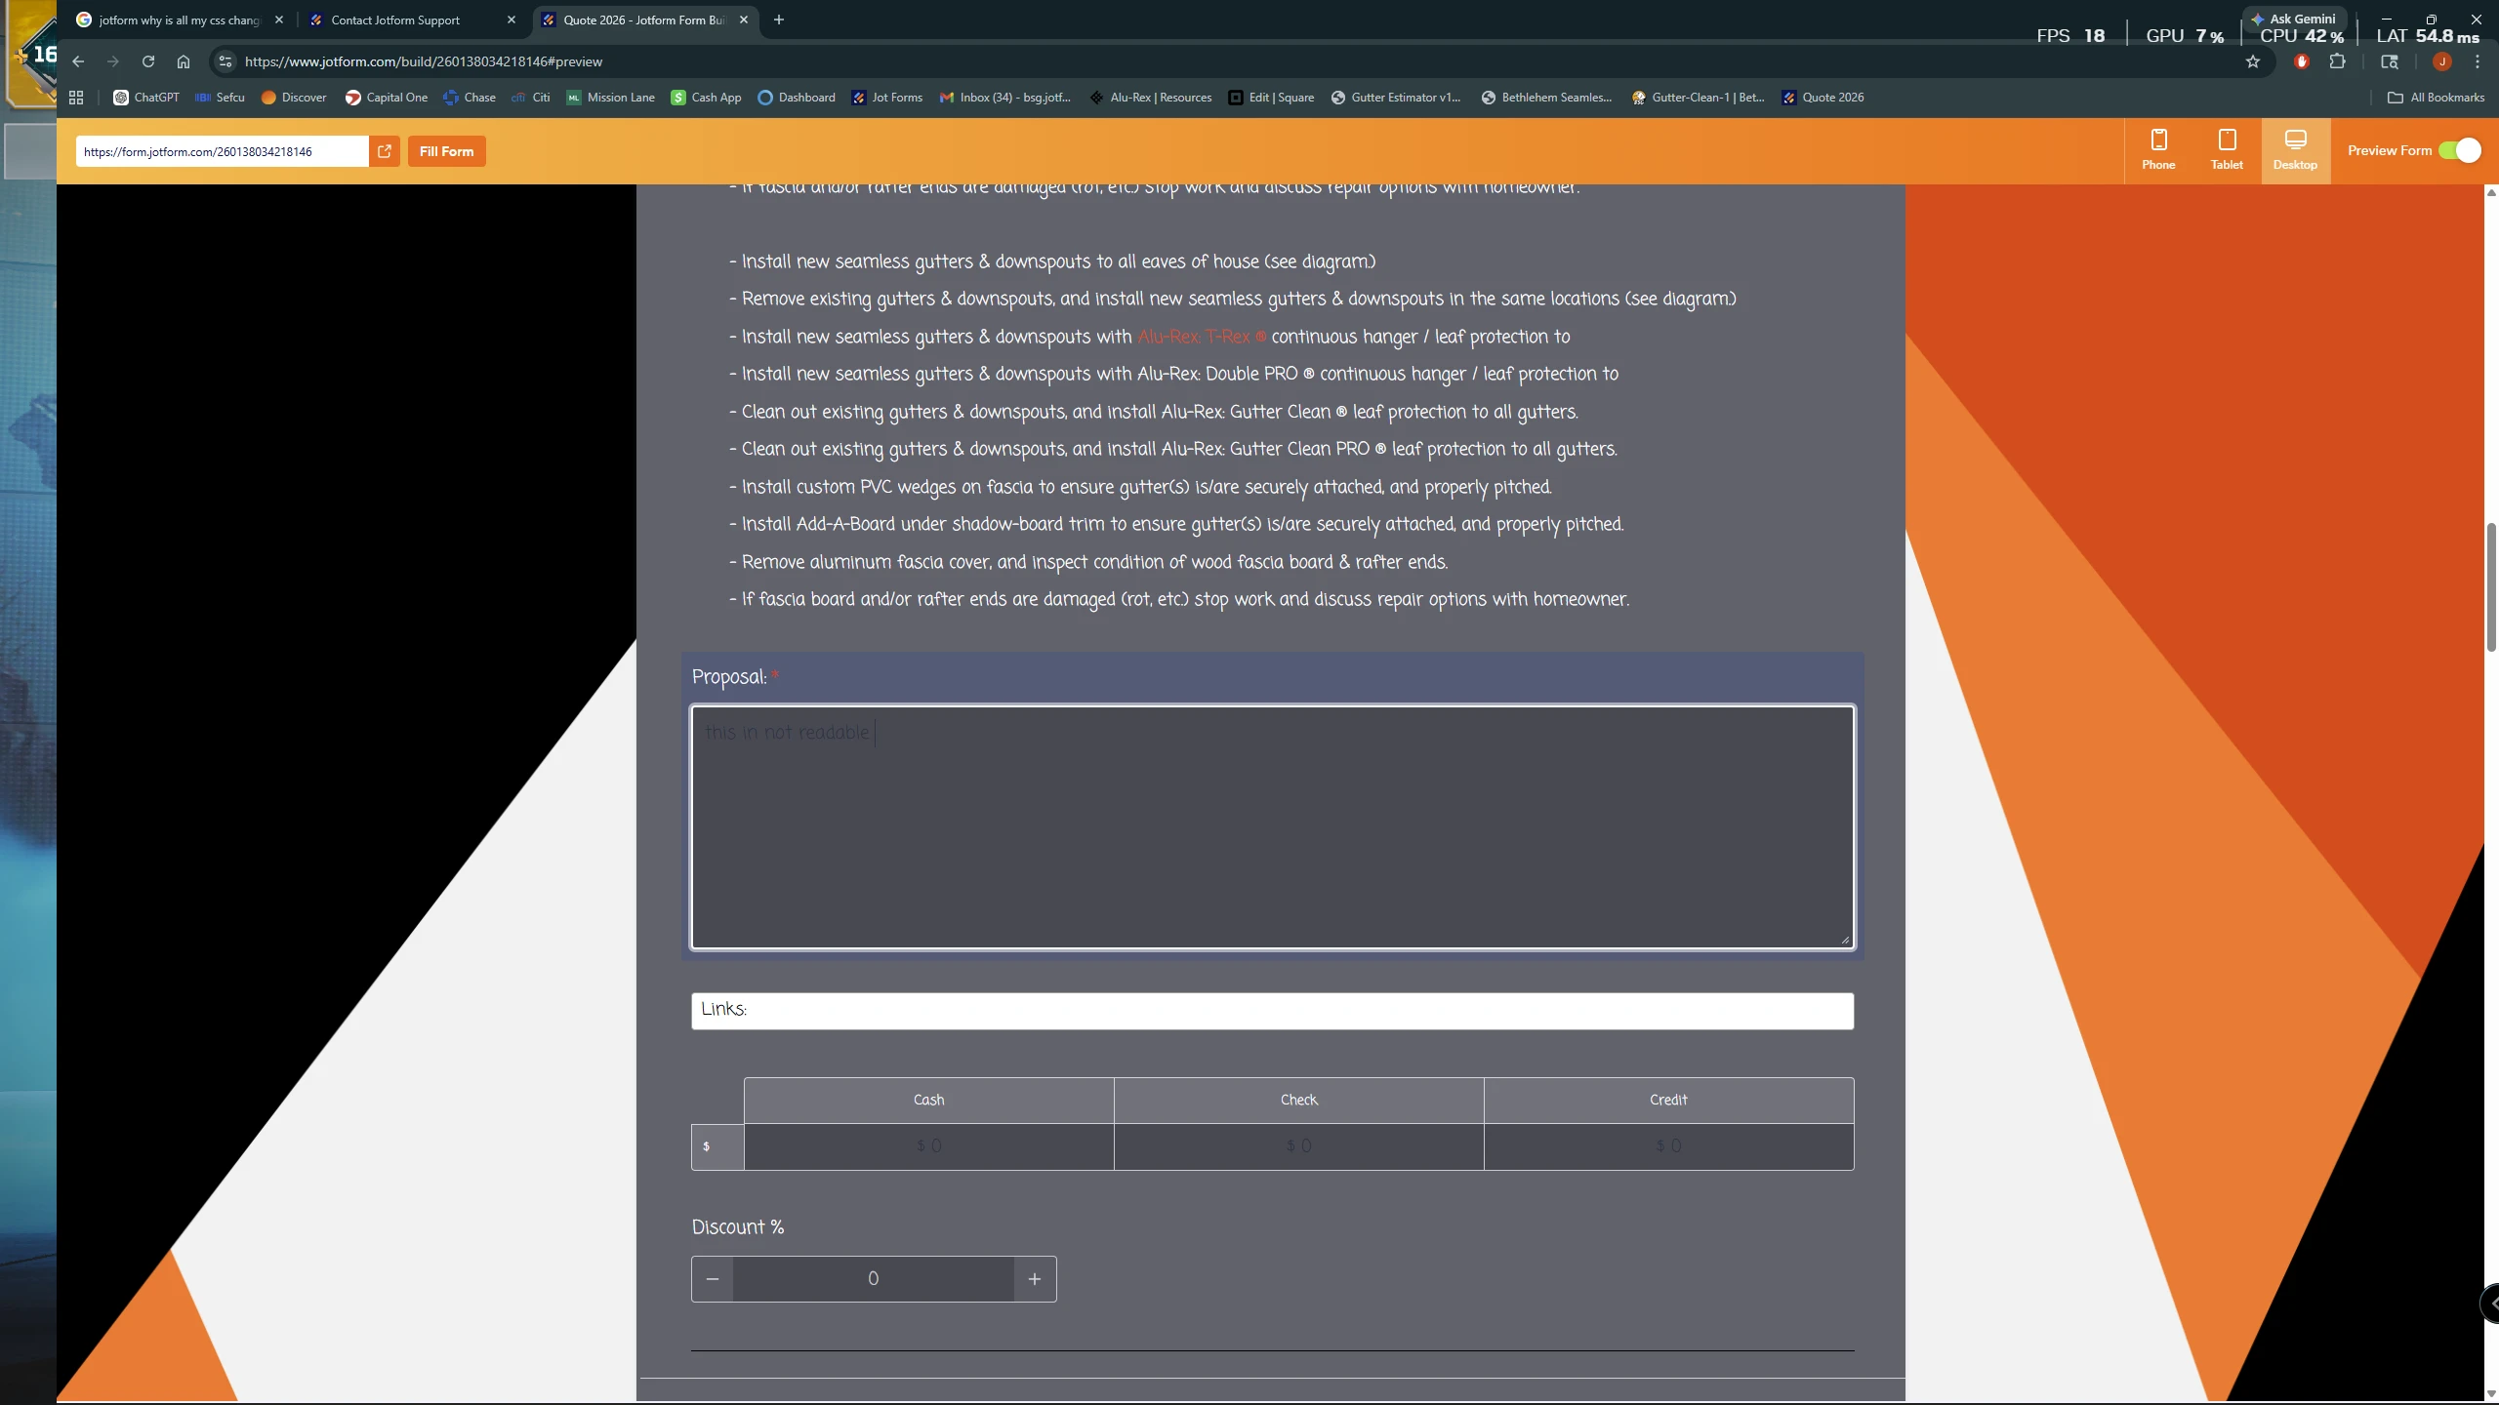This screenshot has height=1405, width=2499.
Task: Click the ad blocker extension icon
Action: (x=2300, y=60)
